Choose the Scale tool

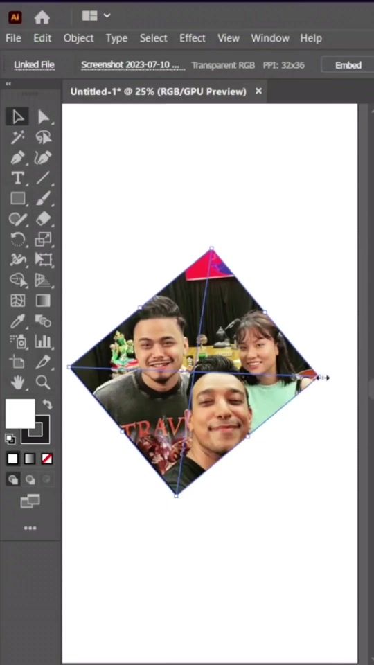pos(43,239)
